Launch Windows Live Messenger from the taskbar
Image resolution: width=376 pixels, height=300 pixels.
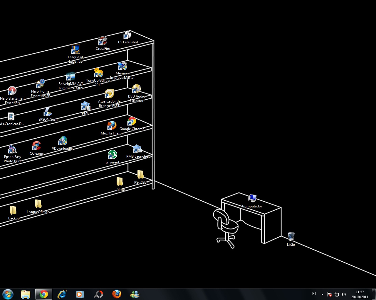click(135, 294)
